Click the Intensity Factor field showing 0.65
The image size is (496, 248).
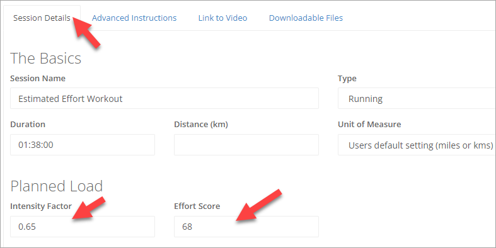pyautogui.click(x=83, y=227)
